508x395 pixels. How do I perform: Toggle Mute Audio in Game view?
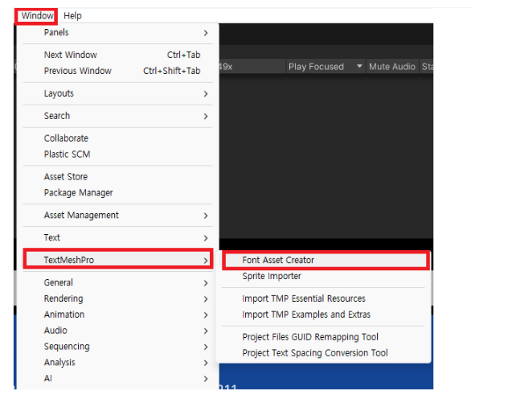coord(392,67)
